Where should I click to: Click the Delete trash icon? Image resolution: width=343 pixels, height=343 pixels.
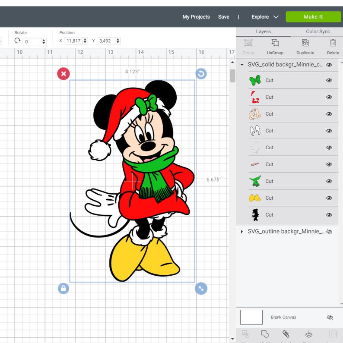pos(333,43)
